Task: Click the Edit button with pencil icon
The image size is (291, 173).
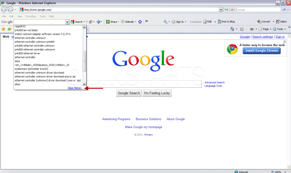Action: click(208, 22)
